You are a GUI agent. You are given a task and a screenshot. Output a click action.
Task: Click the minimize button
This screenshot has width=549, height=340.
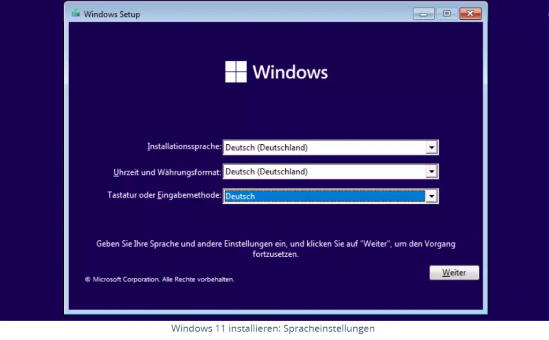point(423,13)
